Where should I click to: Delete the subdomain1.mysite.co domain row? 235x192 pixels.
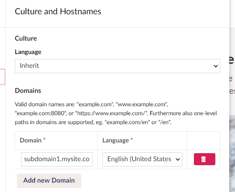[x=205, y=159]
